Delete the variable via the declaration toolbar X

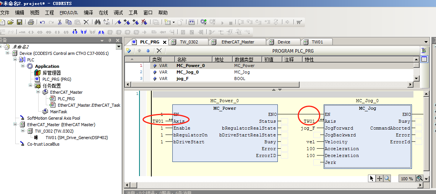[x=159, y=51]
